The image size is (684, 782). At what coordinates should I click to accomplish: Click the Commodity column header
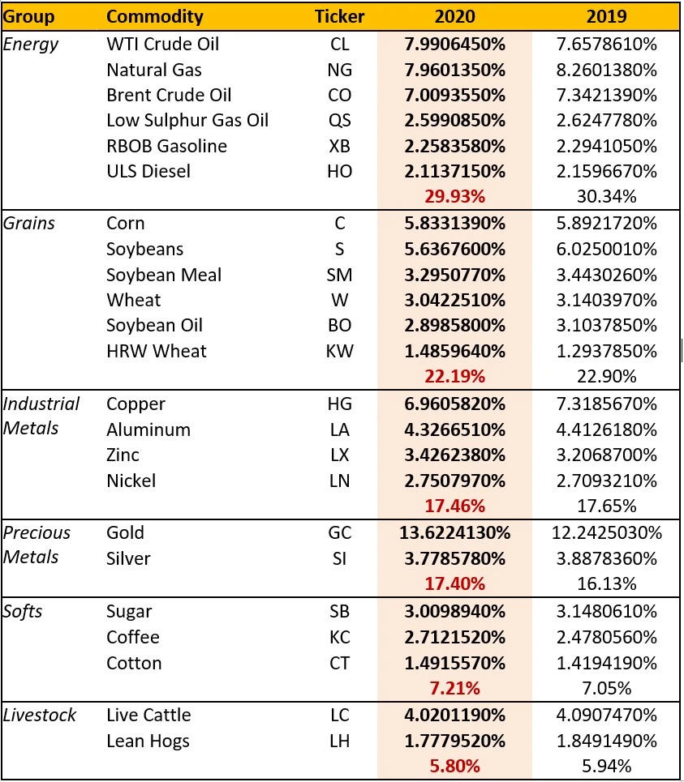(x=157, y=16)
